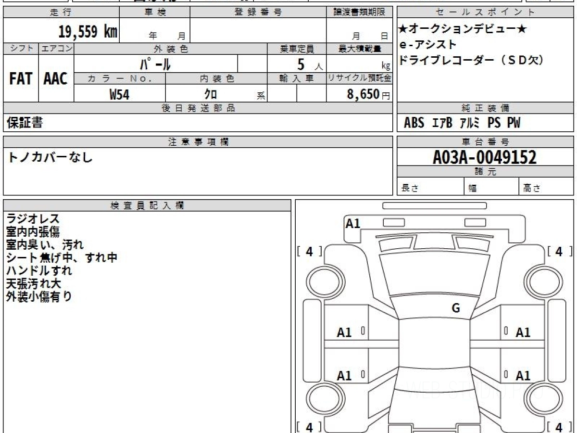Select the PS equipment label
This screenshot has height=433, width=577.
(x=494, y=123)
